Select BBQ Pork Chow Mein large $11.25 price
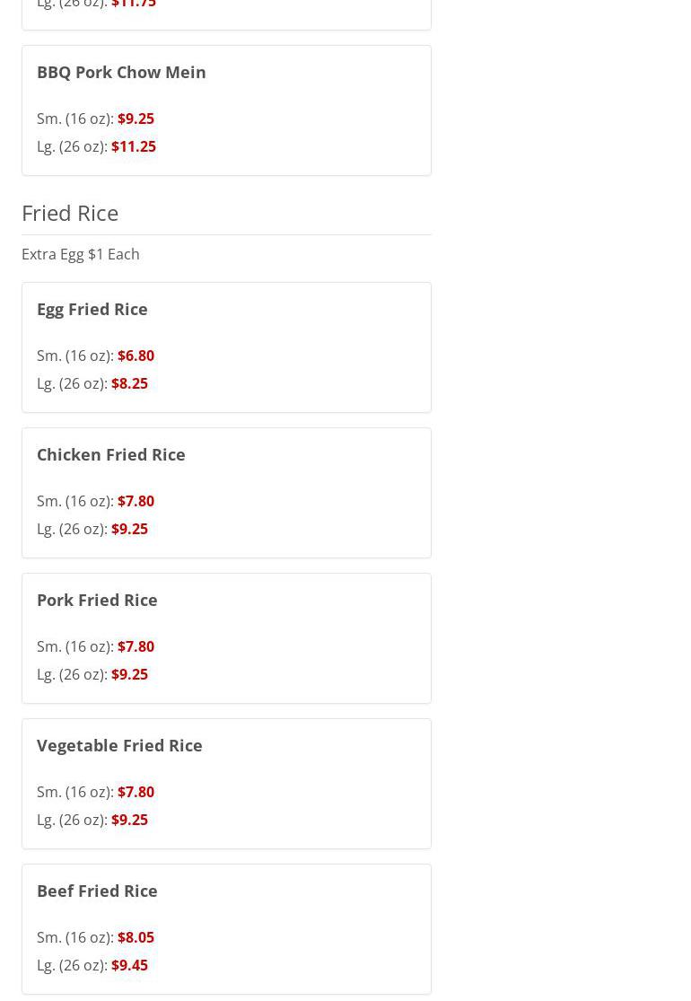The height and width of the screenshot is (1001, 691). 133,146
